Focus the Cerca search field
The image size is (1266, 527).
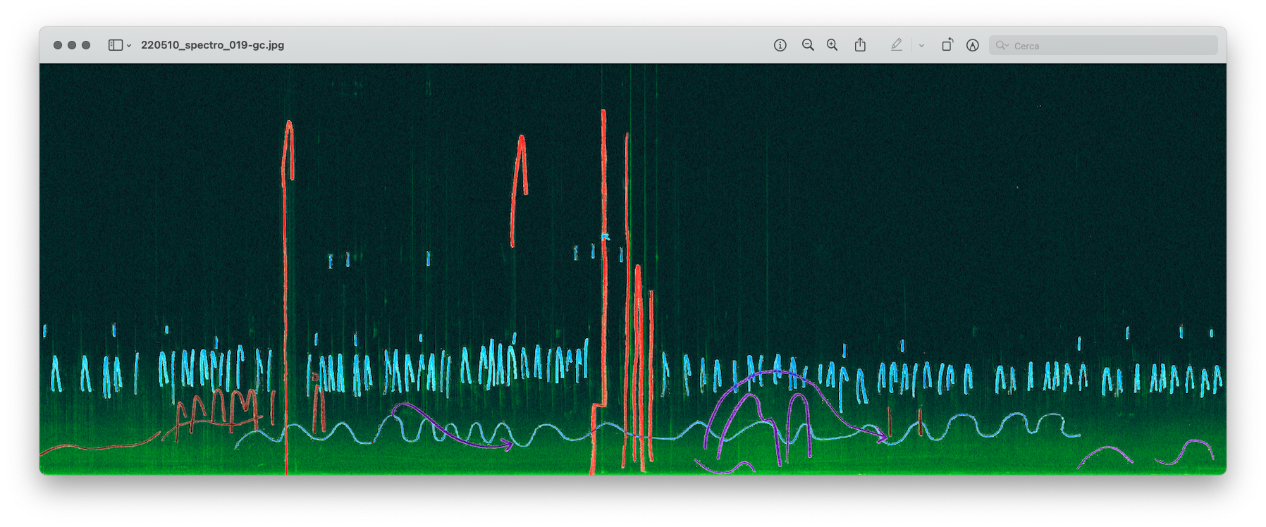(1103, 45)
